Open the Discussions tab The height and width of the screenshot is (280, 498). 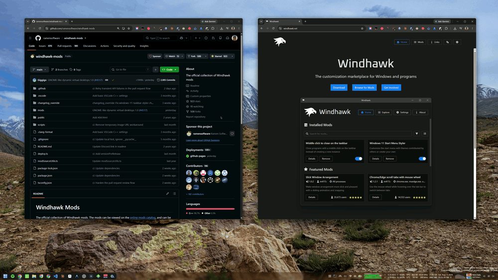(90, 46)
